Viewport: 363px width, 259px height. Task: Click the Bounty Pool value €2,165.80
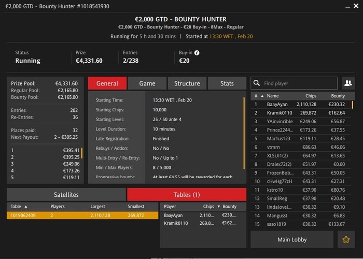(x=67, y=97)
